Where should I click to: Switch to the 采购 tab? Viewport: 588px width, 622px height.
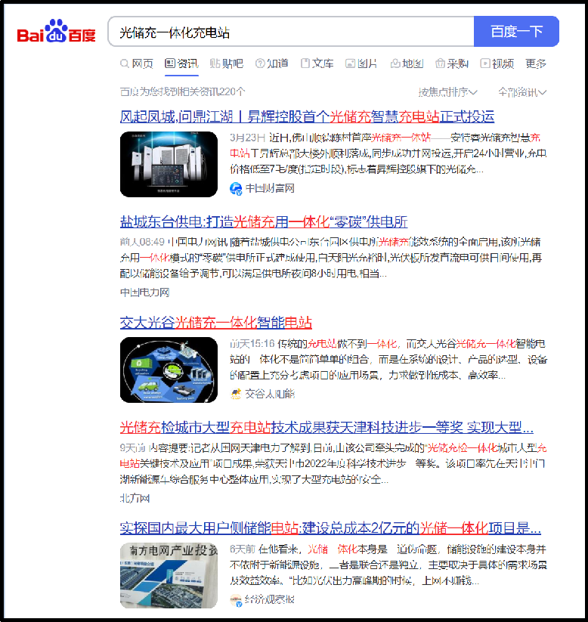point(452,63)
